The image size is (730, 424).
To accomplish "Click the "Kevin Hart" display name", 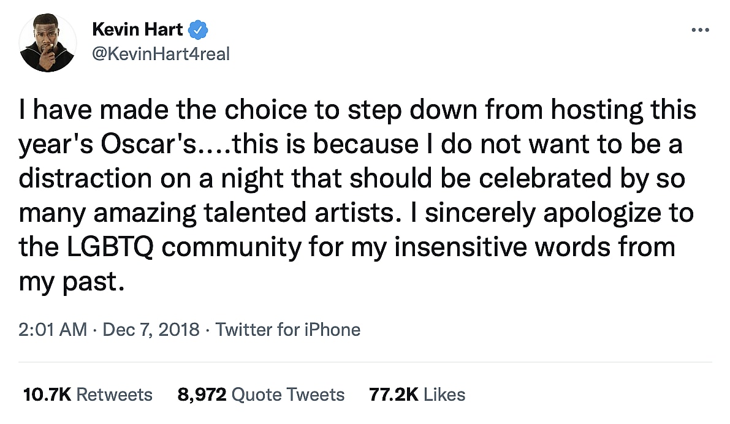I will pyautogui.click(x=137, y=28).
